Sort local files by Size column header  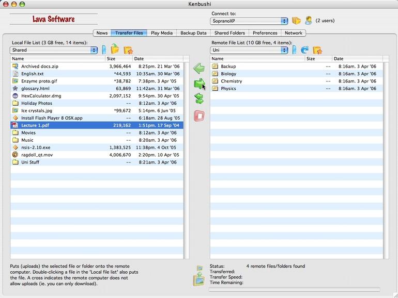coord(118,59)
